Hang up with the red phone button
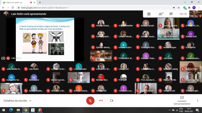The image size is (202, 113). coord(101,101)
